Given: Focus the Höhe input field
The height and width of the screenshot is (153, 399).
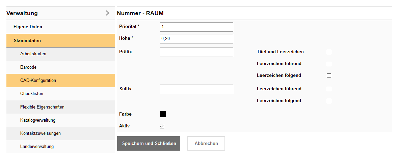Looking at the screenshot, I should 196,39.
